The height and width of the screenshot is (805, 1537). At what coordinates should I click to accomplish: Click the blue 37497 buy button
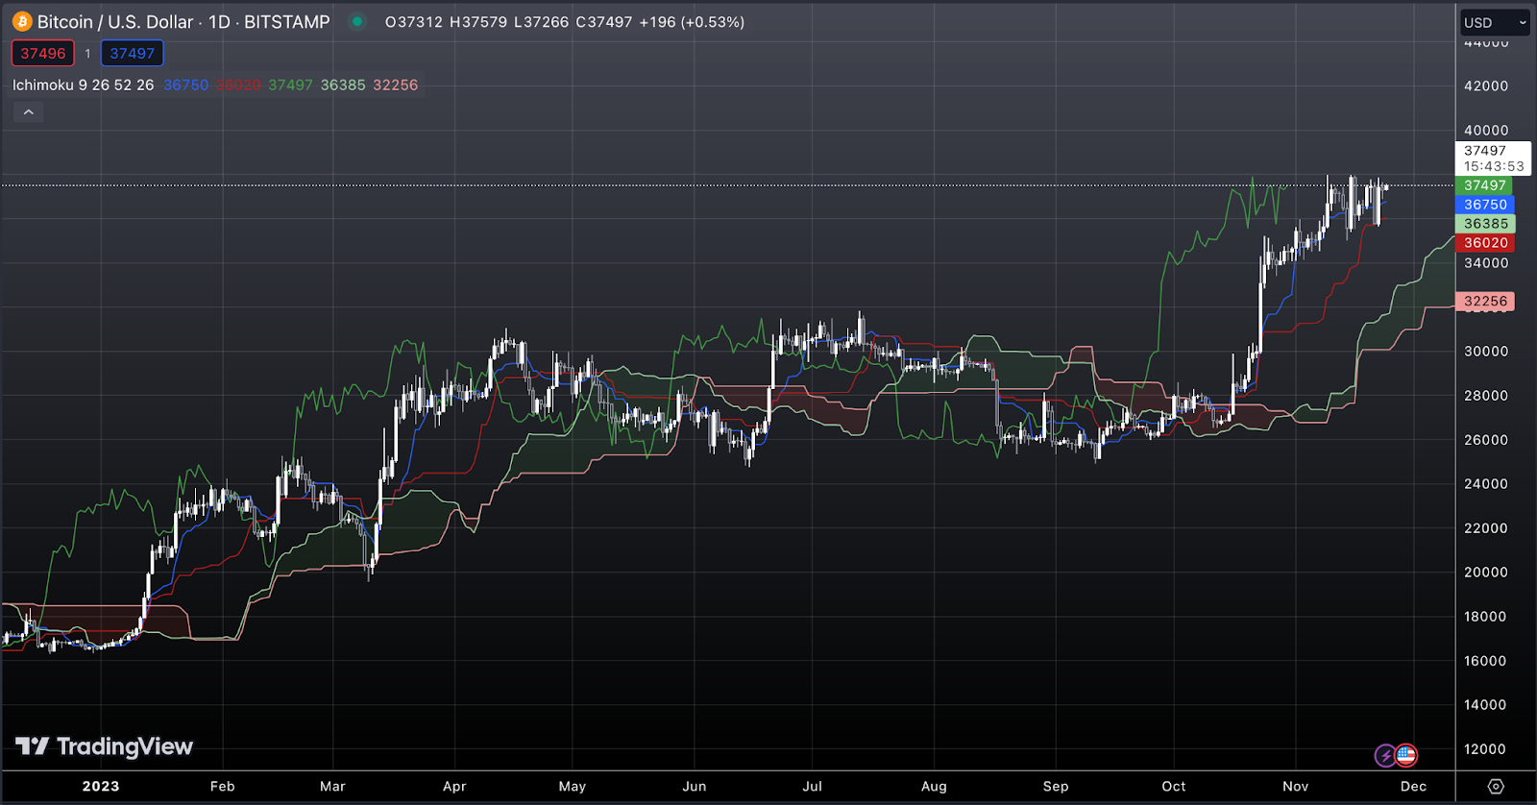tap(132, 54)
